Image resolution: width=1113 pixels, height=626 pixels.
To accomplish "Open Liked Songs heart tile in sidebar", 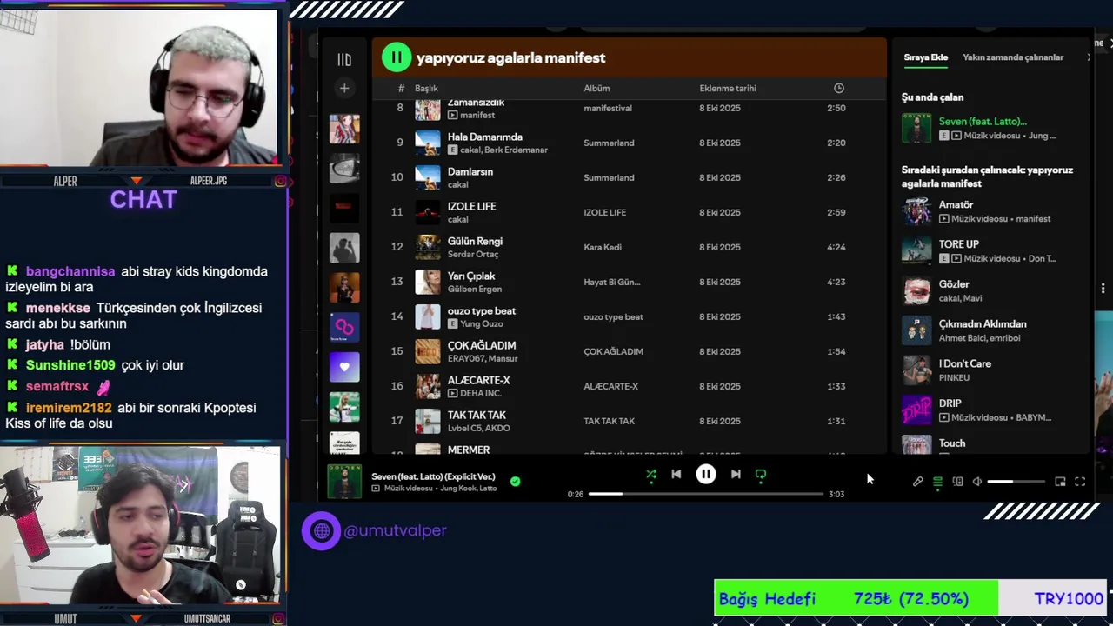I will (344, 367).
